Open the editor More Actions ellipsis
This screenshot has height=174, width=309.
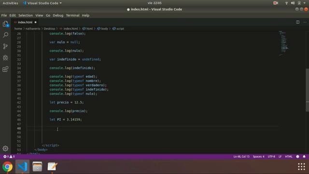[x=305, y=22]
